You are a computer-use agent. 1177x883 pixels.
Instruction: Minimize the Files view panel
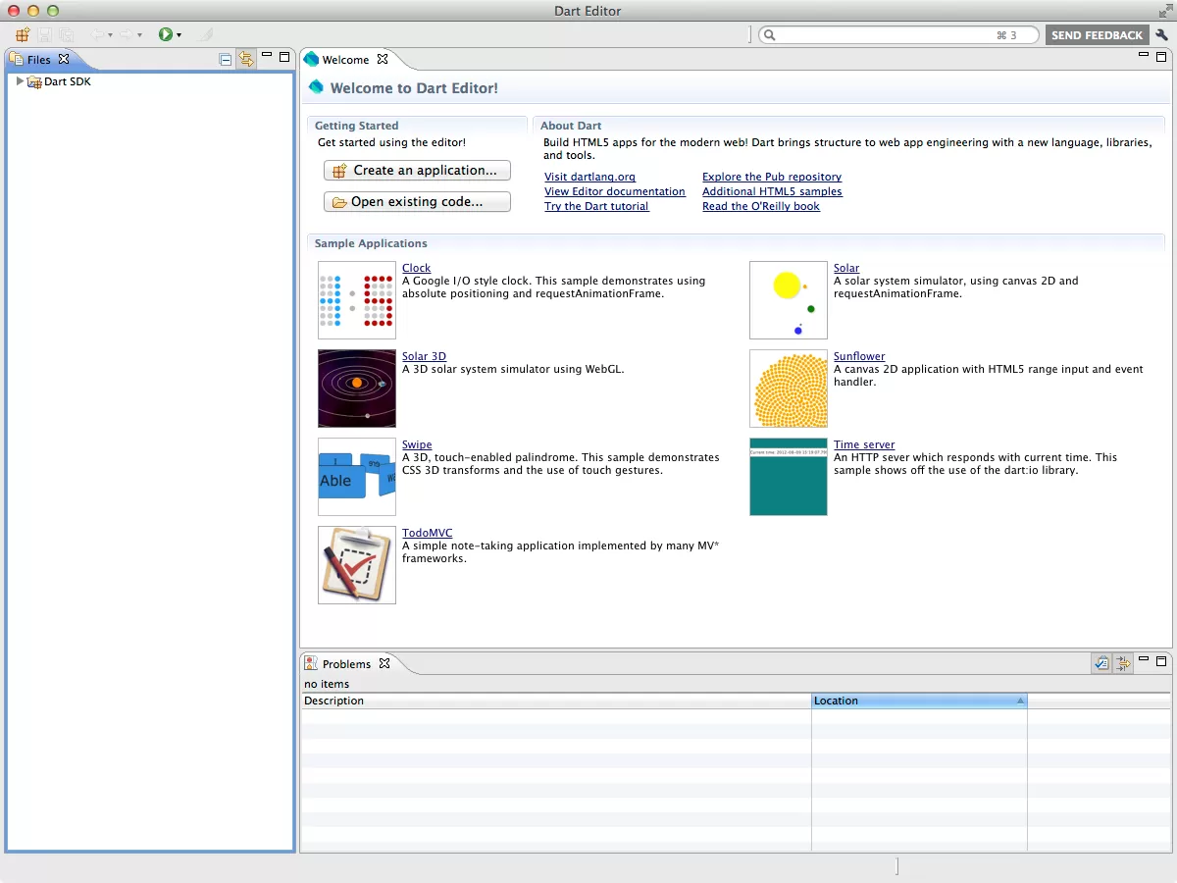(x=267, y=56)
